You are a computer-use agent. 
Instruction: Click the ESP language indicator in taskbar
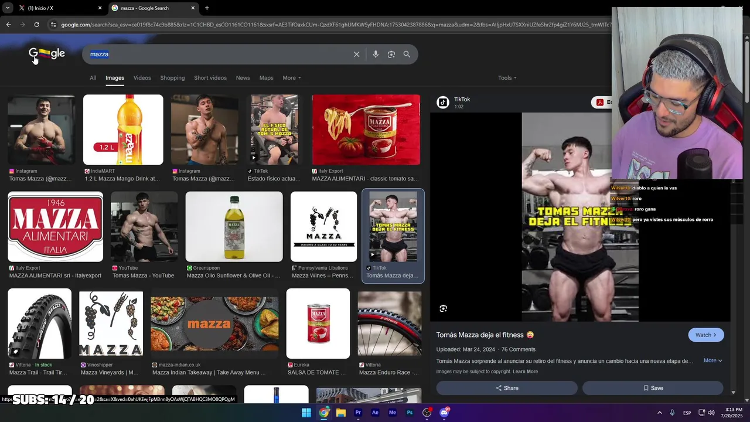click(687, 413)
